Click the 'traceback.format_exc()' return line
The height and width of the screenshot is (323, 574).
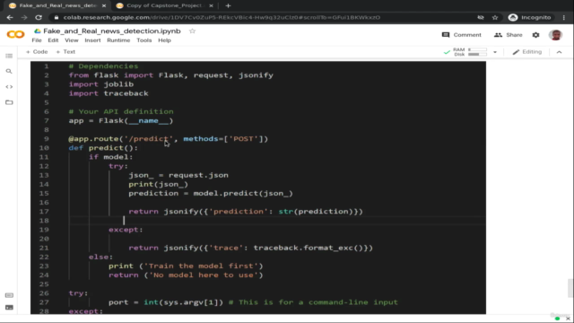[250, 248]
